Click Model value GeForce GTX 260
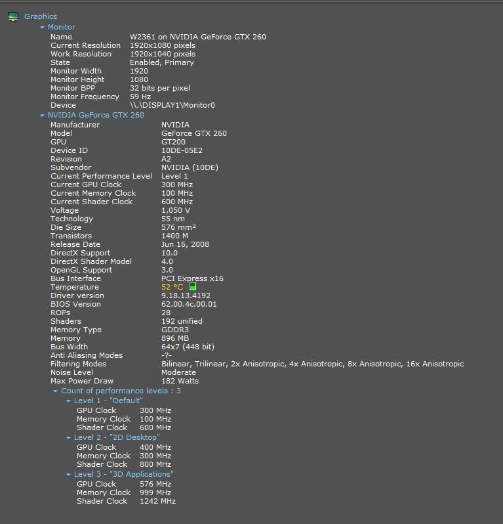This screenshot has width=503, height=524. (x=194, y=133)
